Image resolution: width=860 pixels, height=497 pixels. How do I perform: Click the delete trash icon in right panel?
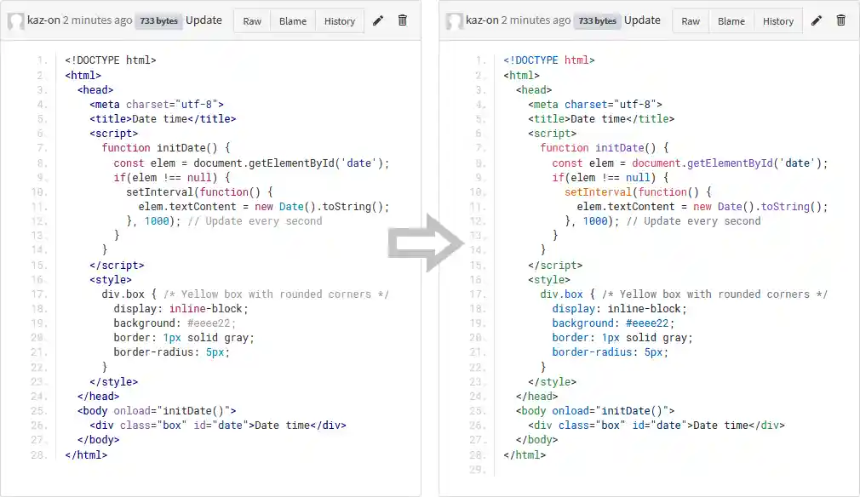[840, 20]
